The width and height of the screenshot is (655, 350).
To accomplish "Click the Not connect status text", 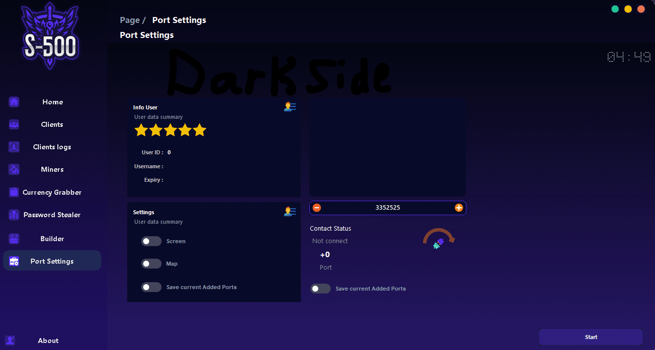I will (x=330, y=241).
